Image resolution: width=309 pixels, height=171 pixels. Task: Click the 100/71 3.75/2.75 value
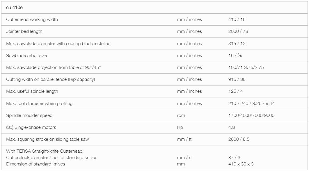(246, 67)
